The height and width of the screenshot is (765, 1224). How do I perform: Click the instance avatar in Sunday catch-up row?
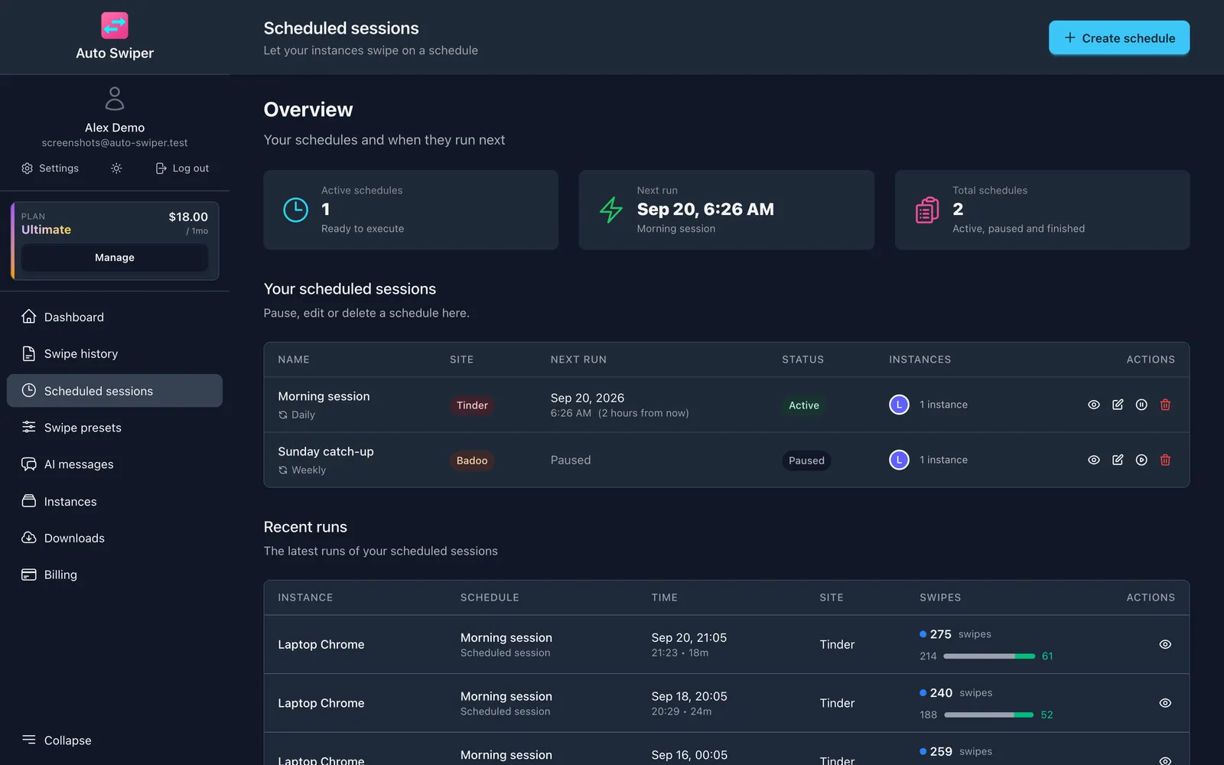[x=899, y=460]
